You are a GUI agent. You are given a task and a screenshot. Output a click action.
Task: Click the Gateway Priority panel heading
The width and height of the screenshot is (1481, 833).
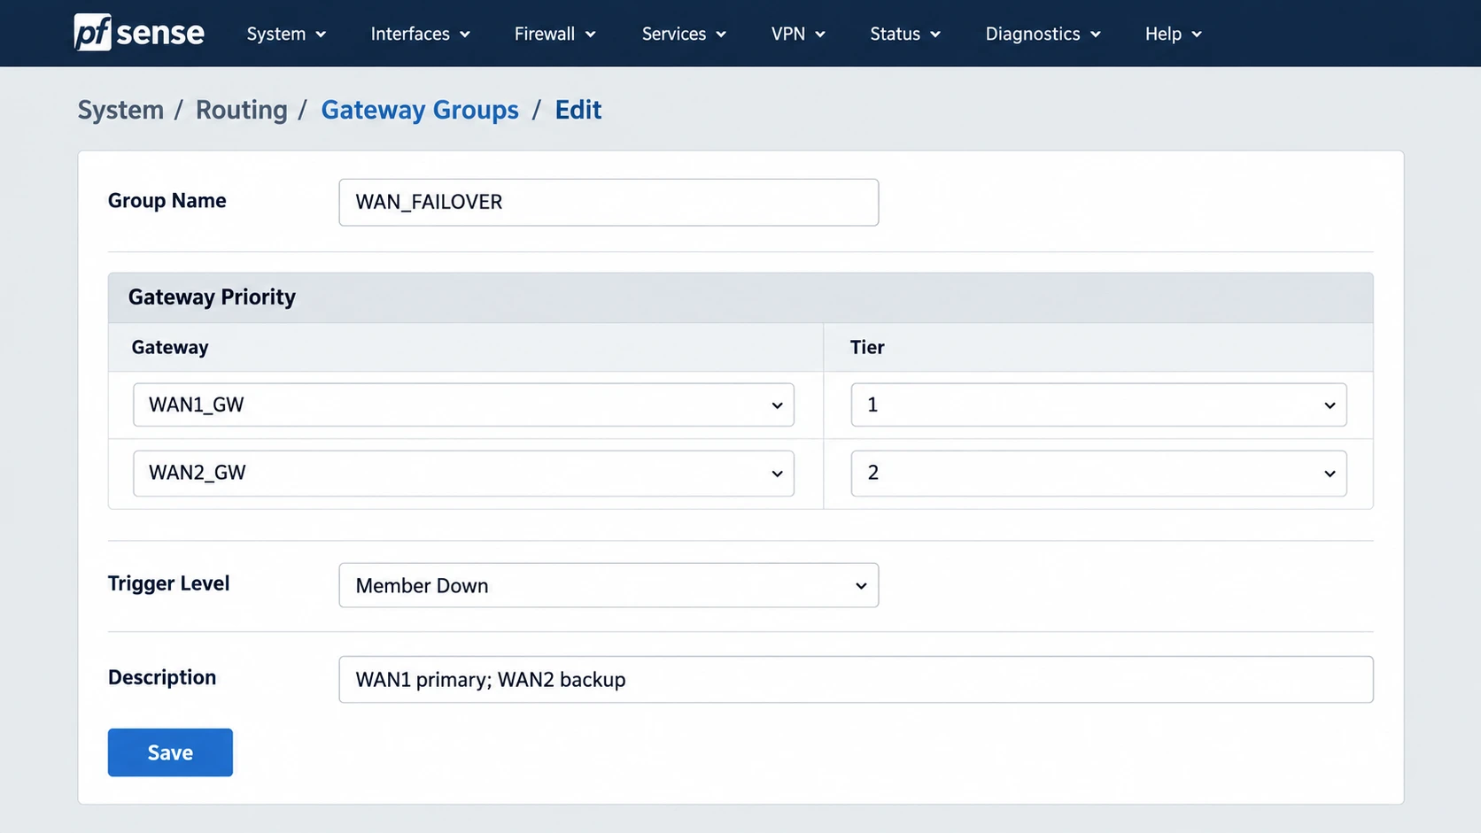[212, 297]
